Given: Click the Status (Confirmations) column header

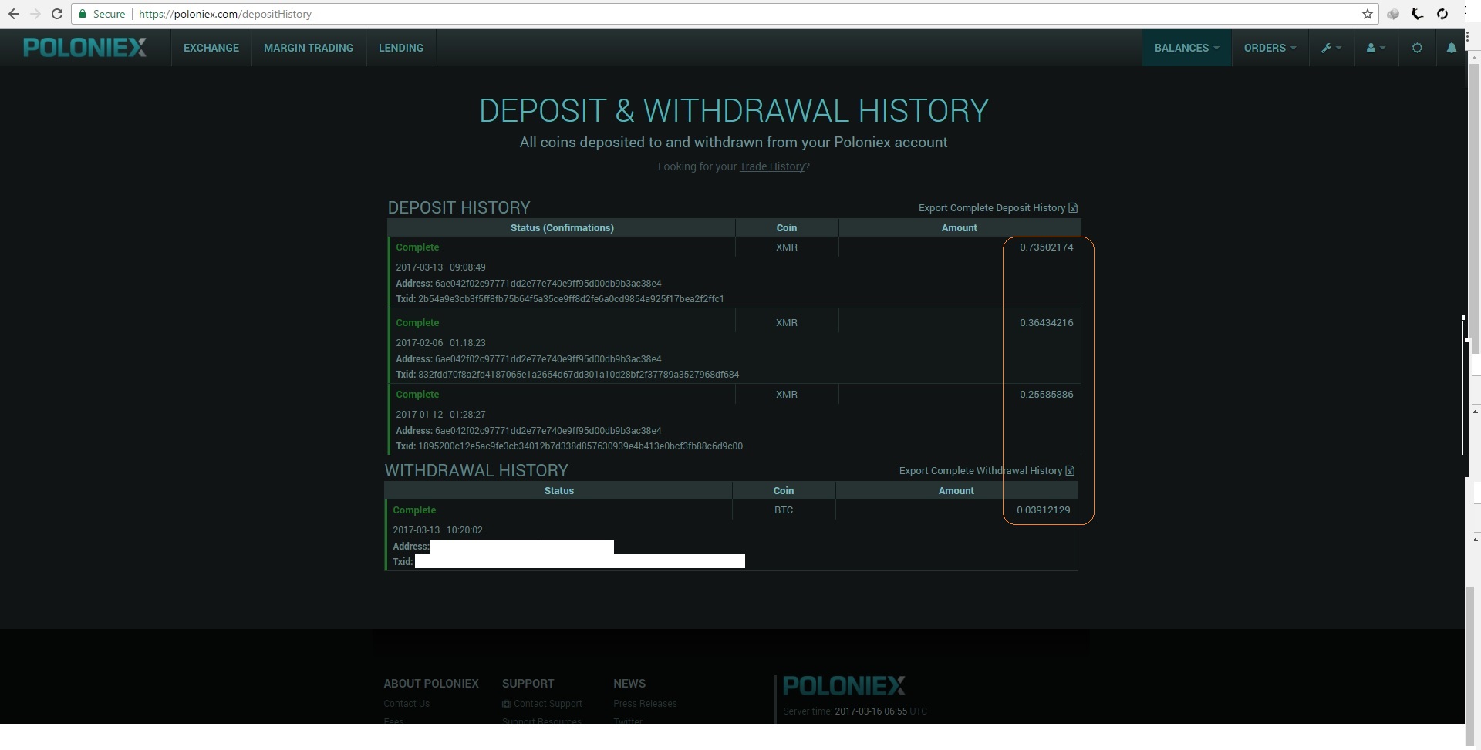Looking at the screenshot, I should [562, 228].
